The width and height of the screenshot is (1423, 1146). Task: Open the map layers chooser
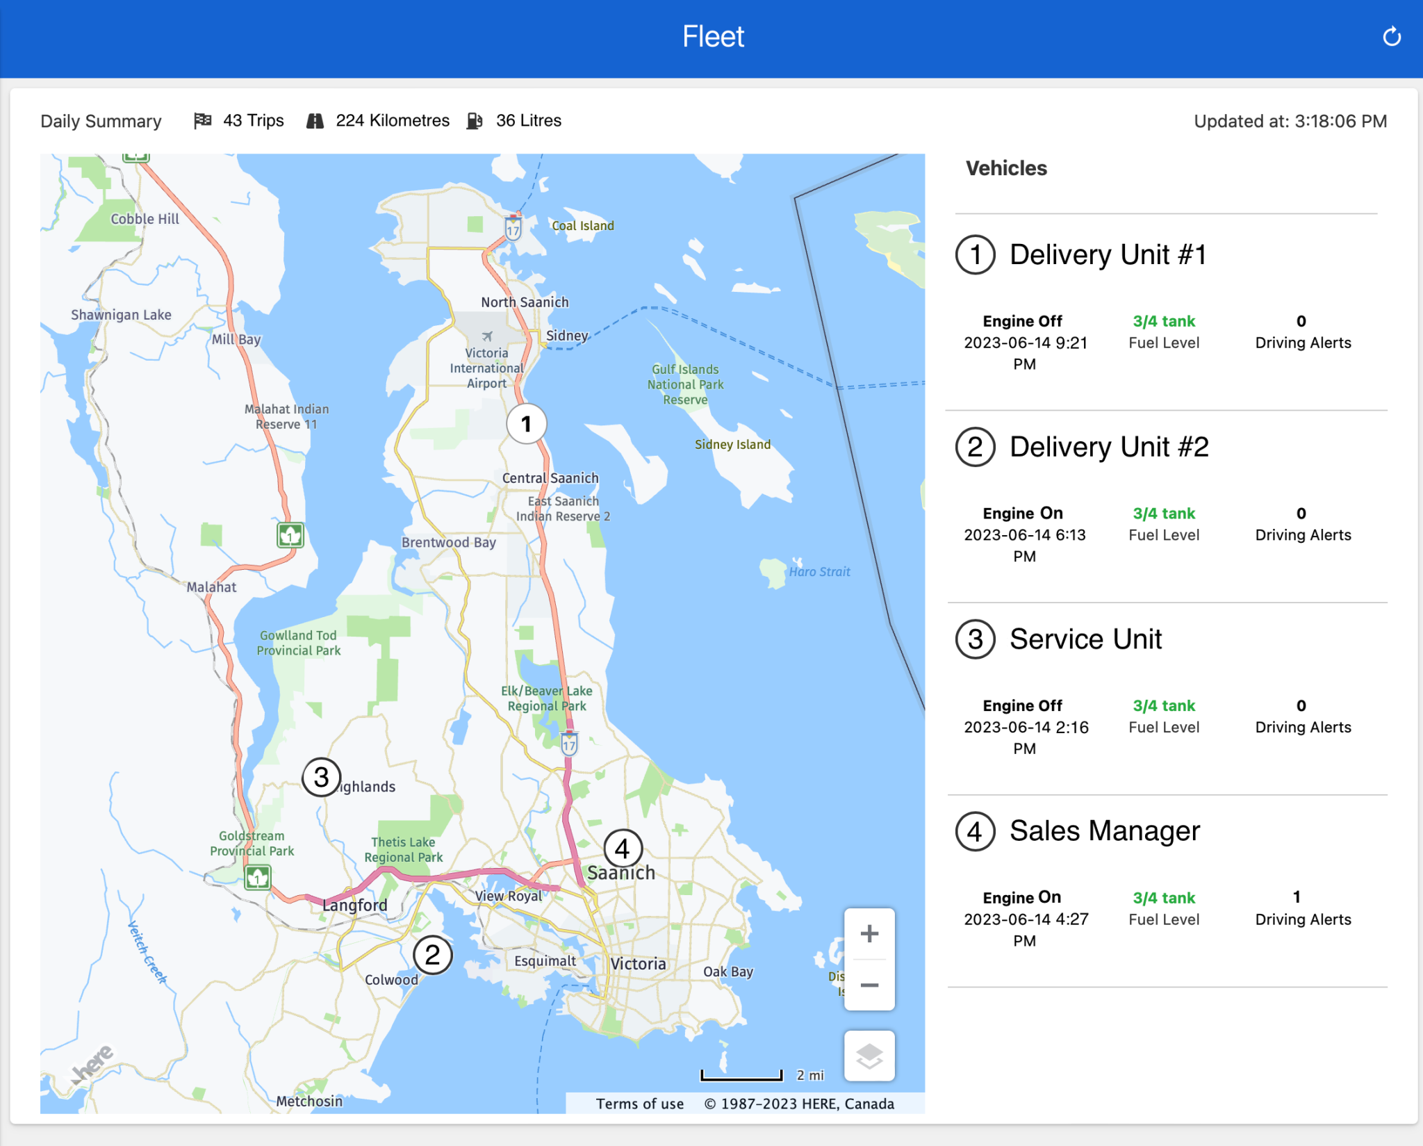click(869, 1056)
